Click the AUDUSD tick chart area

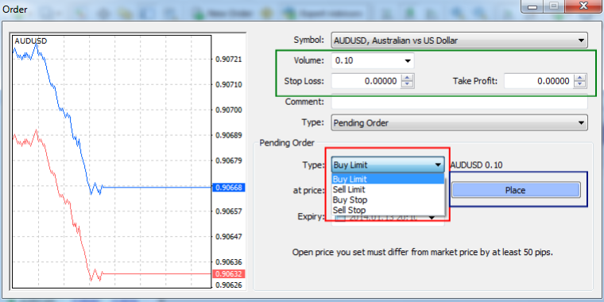pyautogui.click(x=112, y=162)
